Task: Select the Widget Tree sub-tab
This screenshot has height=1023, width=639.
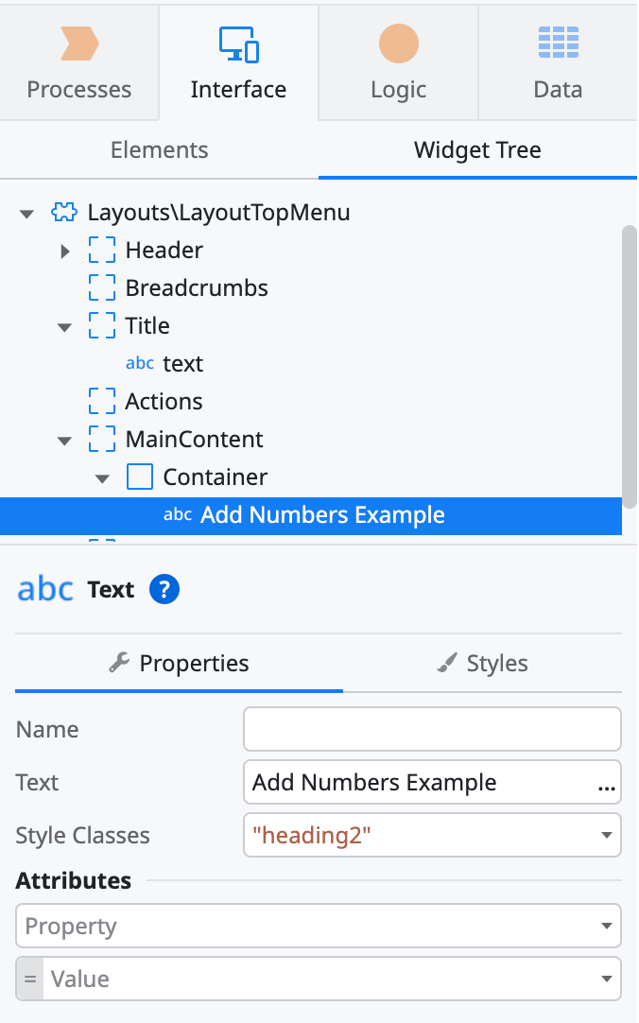Action: point(477,150)
